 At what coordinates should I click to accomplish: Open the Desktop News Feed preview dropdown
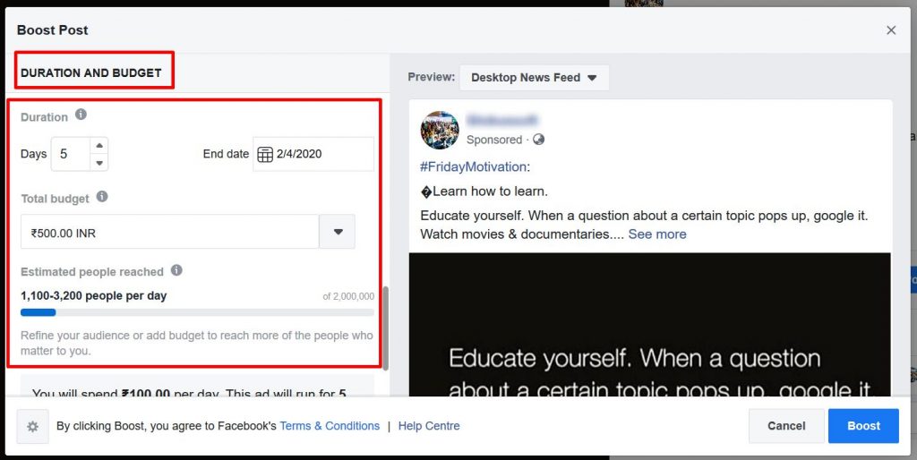point(534,78)
